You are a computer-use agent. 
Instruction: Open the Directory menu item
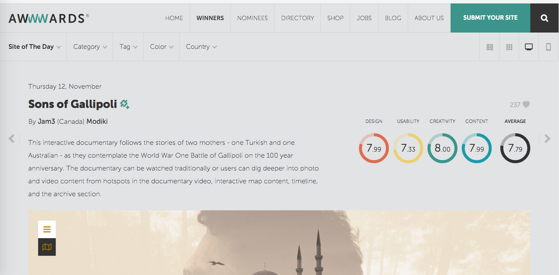(297, 18)
